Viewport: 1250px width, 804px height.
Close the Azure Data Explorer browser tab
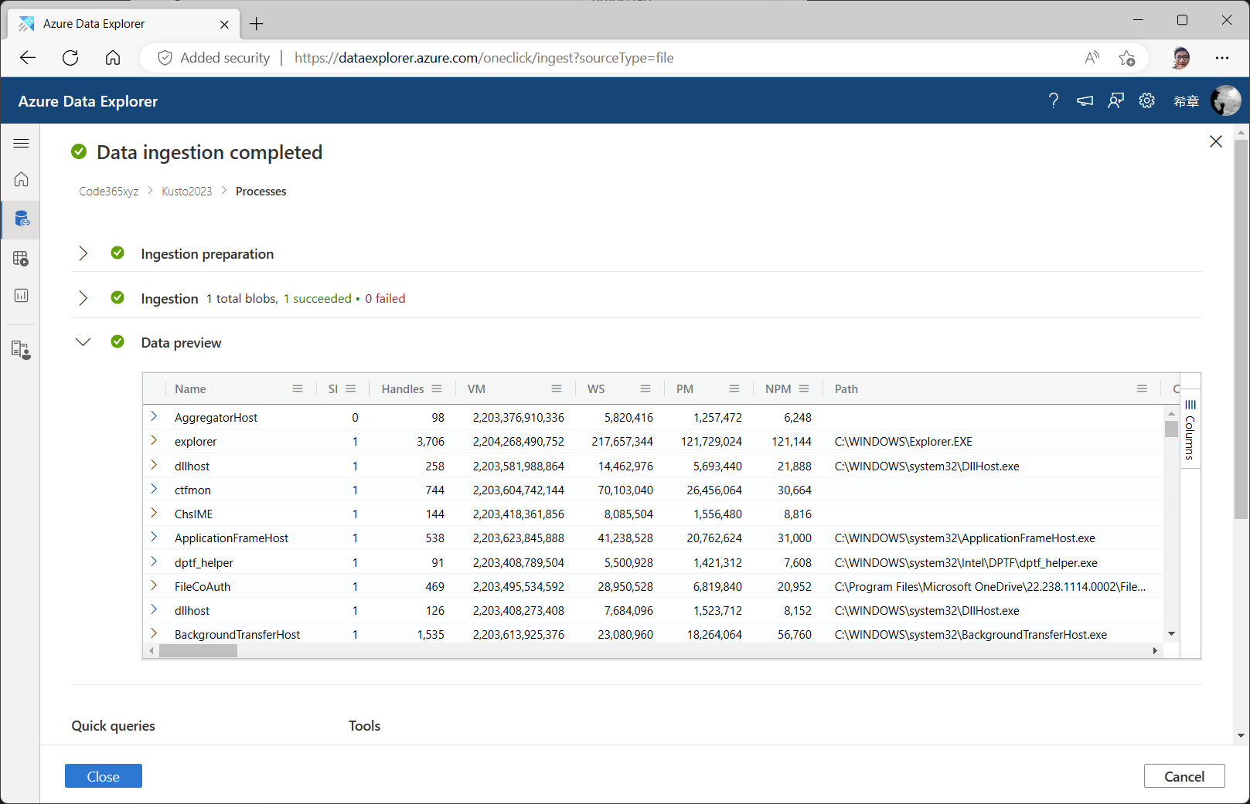(224, 24)
